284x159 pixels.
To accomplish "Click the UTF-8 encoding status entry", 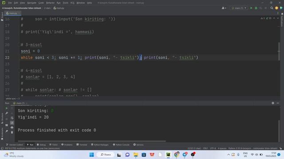I will [x=213, y=148].
